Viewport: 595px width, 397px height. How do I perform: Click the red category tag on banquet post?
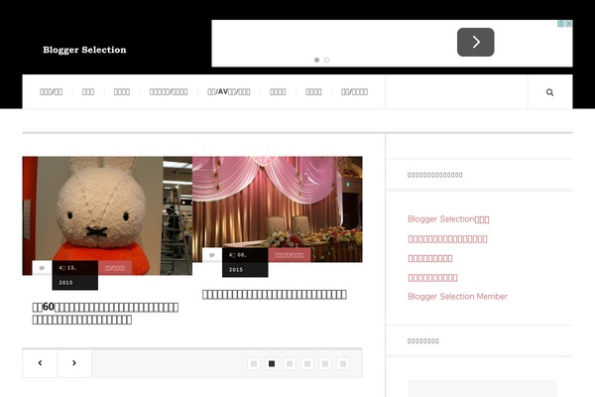(x=290, y=255)
